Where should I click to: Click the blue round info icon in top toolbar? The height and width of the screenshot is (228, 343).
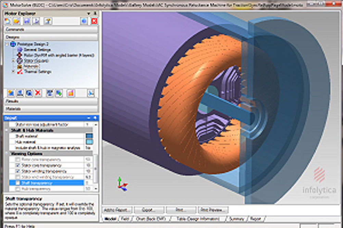84,21
